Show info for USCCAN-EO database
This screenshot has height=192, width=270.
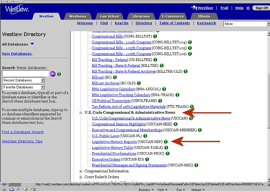[147, 159]
